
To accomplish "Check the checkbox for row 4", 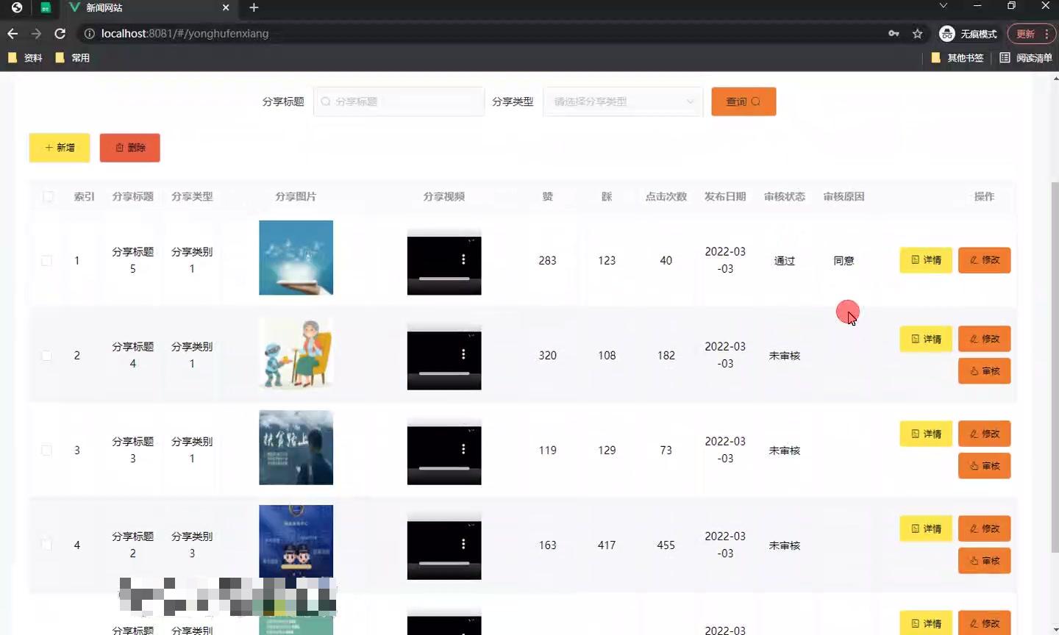I will [x=46, y=545].
